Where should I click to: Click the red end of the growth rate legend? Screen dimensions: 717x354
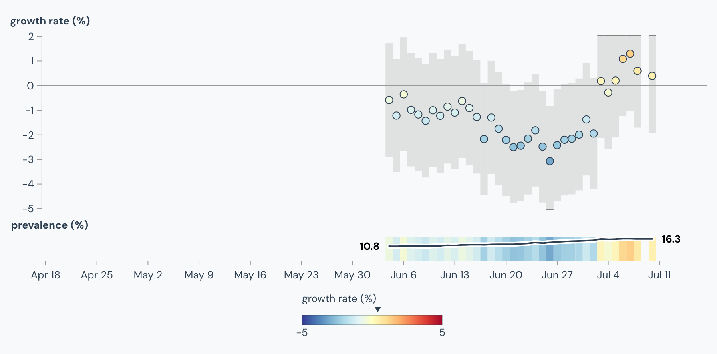[x=439, y=320]
